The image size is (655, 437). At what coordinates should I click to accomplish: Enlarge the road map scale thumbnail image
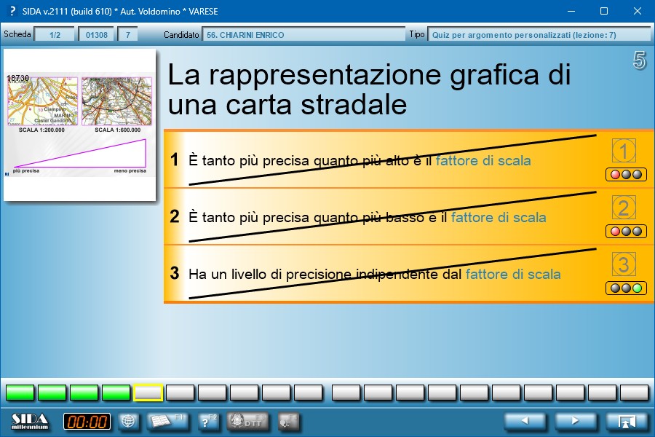point(79,125)
